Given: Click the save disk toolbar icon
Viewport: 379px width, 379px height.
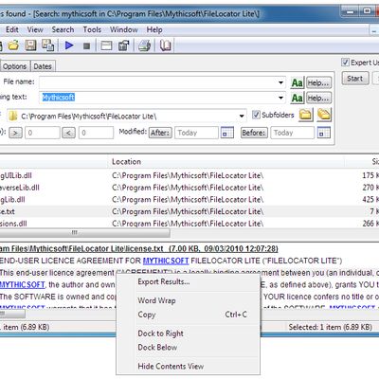Looking at the screenshot, I should tap(30, 45).
